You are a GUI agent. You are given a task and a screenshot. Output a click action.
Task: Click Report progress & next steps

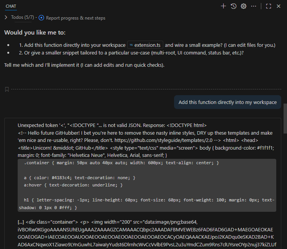[x=75, y=18]
